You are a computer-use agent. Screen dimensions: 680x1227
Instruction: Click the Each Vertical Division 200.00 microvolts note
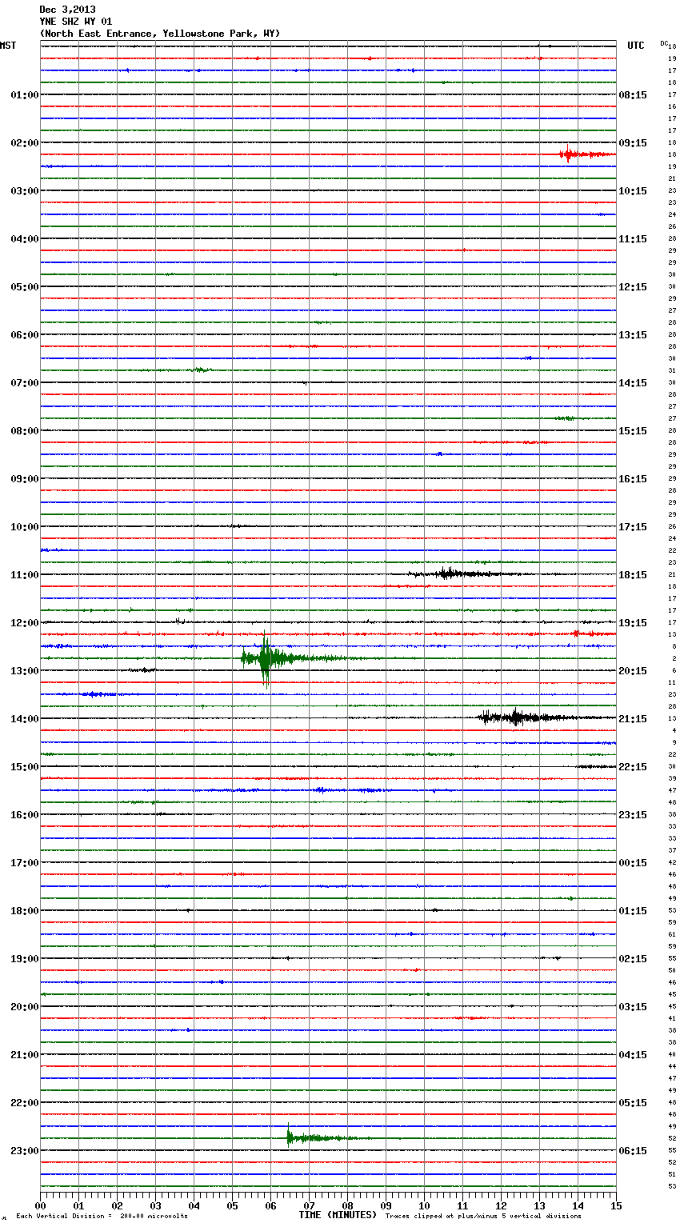click(102, 1217)
